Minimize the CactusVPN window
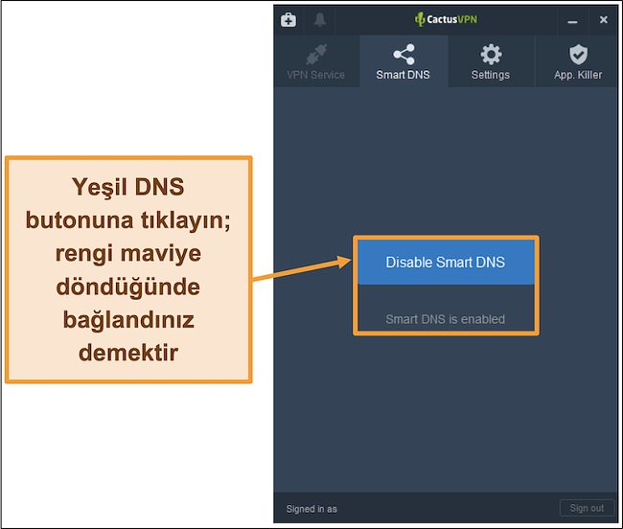The width and height of the screenshot is (623, 529). [572, 20]
